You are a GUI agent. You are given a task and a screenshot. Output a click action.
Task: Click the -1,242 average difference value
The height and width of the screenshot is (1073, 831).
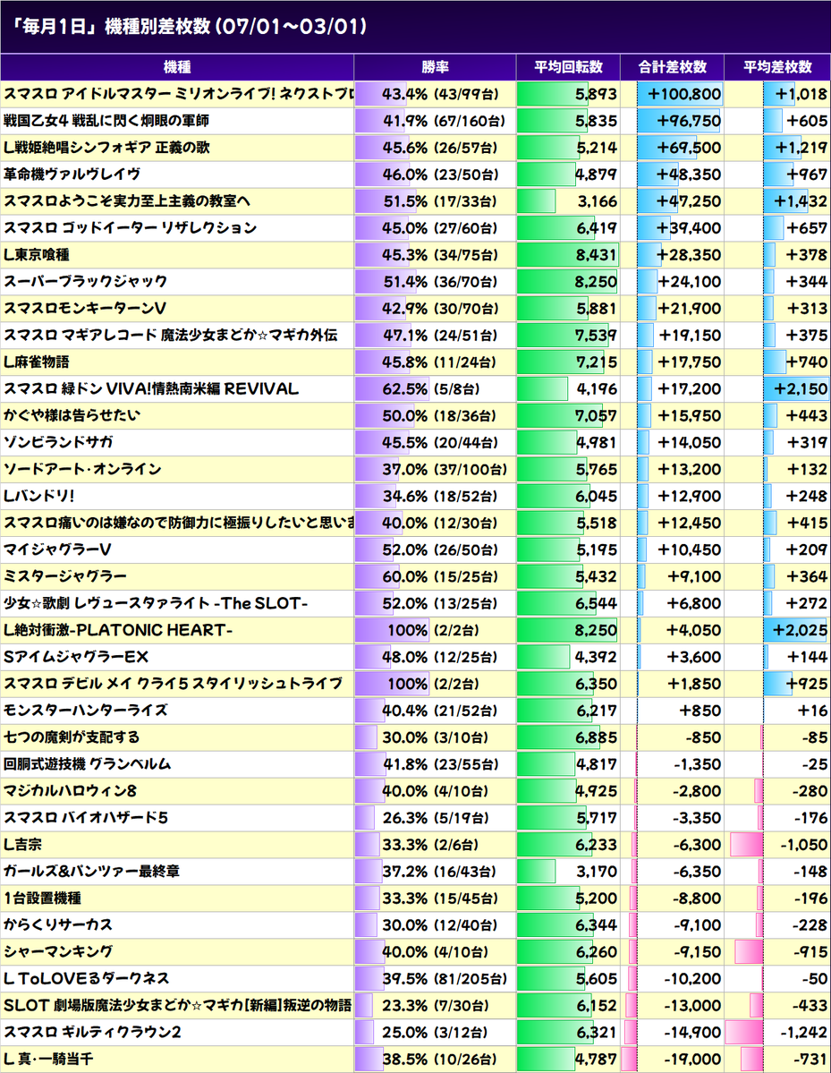(x=804, y=1032)
